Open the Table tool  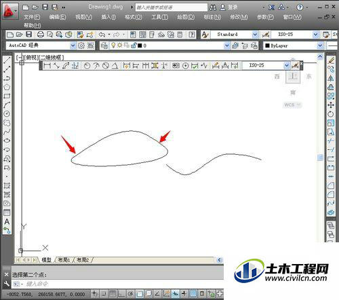coord(7,212)
